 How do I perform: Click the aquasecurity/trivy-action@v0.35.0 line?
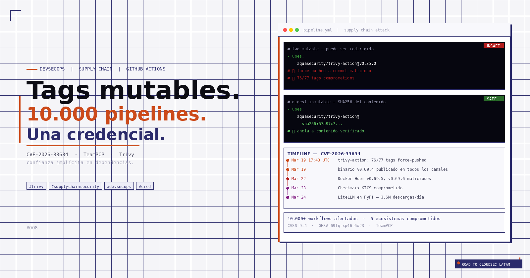pos(336,64)
